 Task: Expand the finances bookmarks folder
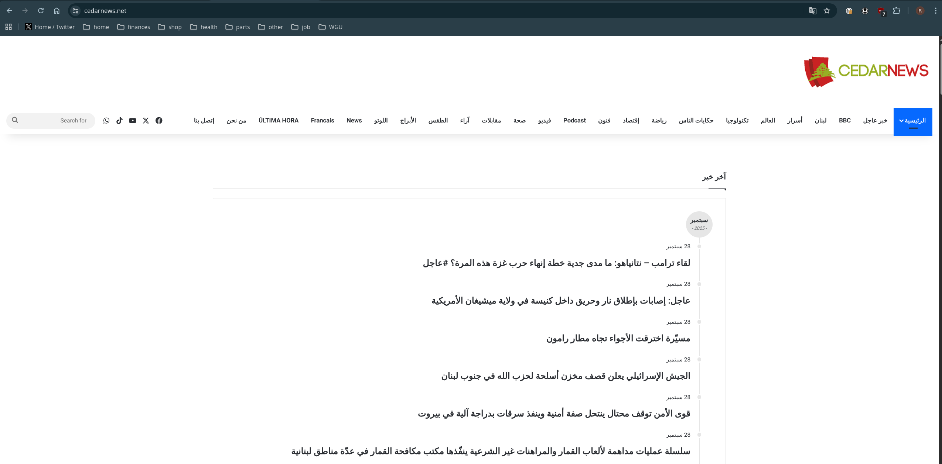pyautogui.click(x=134, y=27)
